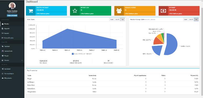The width and height of the screenshot is (203, 98).
Task: Select the exploded blue Kahvi pie slice
Action: click(158, 50)
